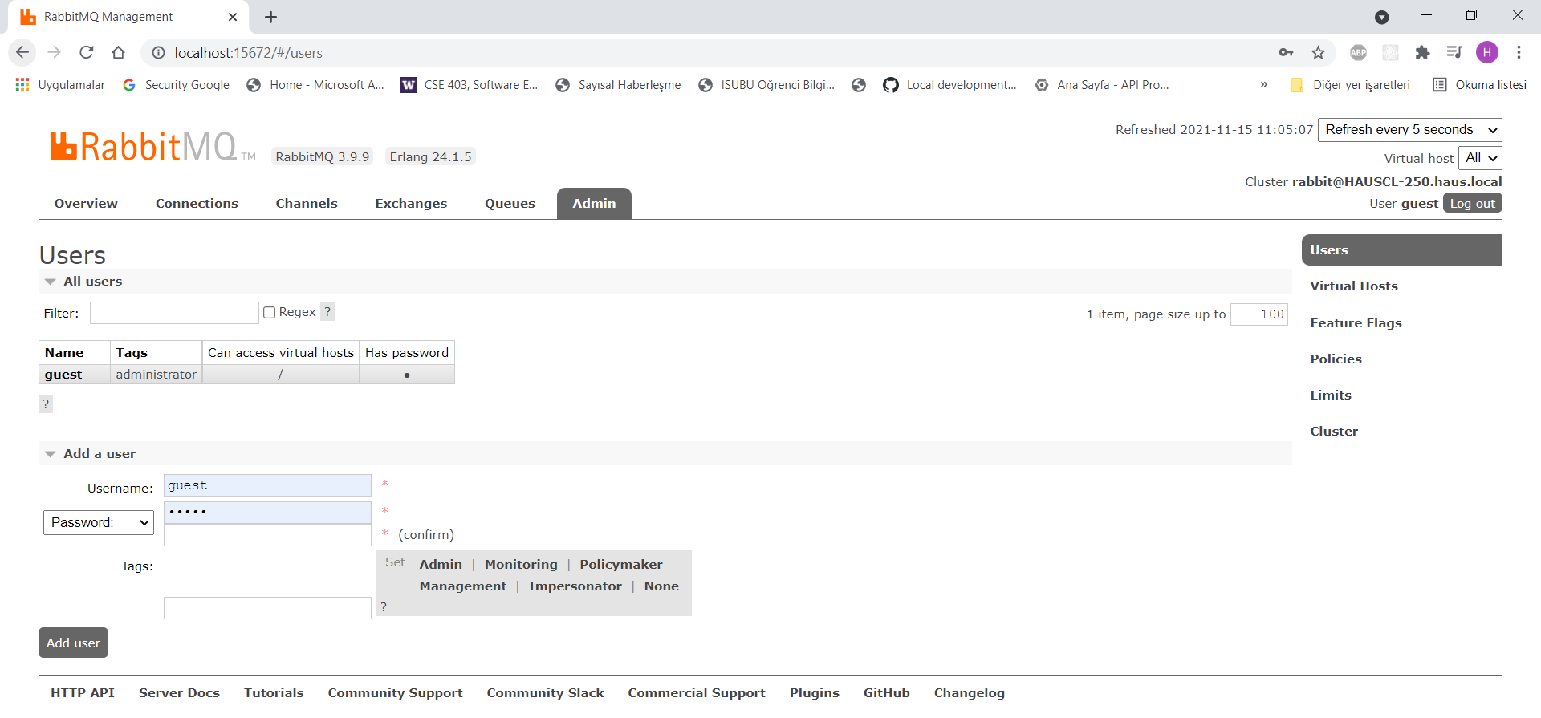Open the Password type dropdown
The height and width of the screenshot is (718, 1541).
pos(99,523)
